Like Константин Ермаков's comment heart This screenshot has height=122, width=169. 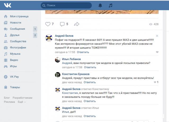click(x=155, y=82)
